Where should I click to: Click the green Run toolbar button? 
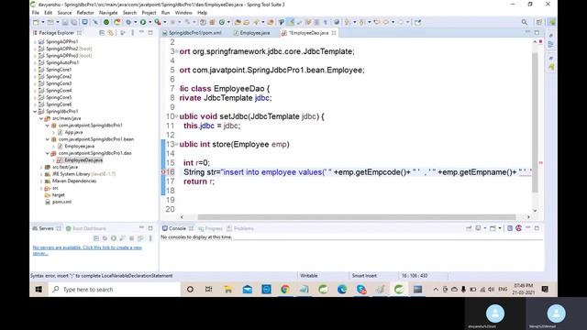(143, 22)
